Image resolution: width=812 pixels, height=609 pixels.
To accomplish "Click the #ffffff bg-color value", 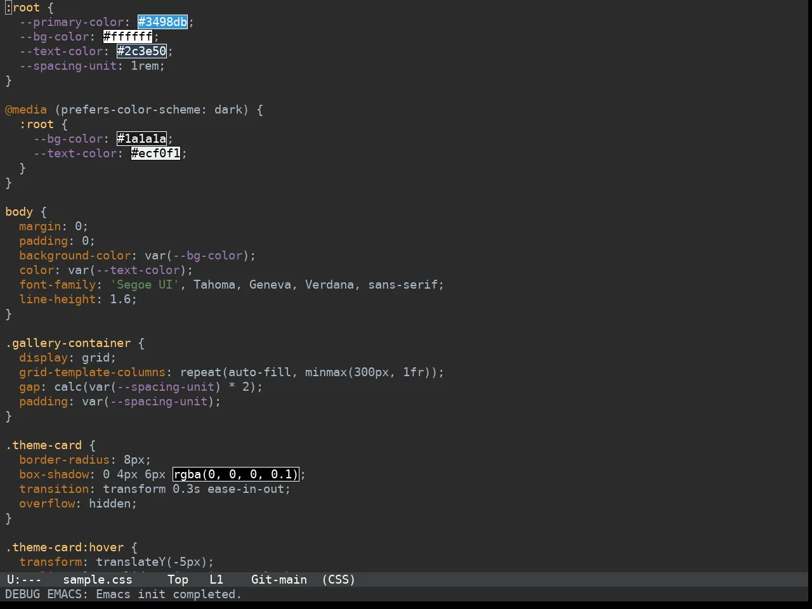I will click(x=128, y=37).
